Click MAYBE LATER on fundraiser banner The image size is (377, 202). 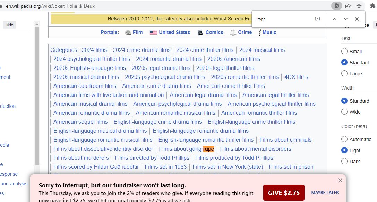tap(325, 193)
